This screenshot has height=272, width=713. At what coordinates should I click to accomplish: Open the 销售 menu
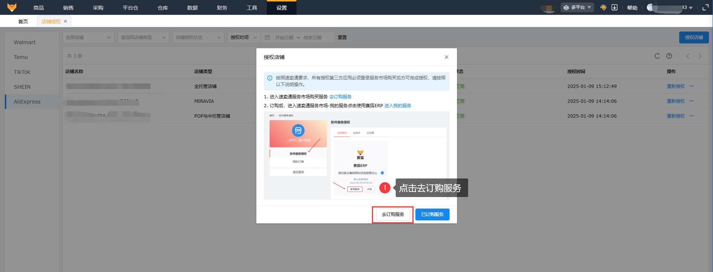(68, 8)
